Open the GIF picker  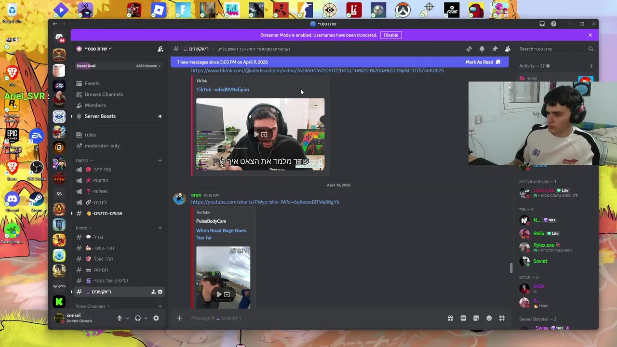(463, 318)
